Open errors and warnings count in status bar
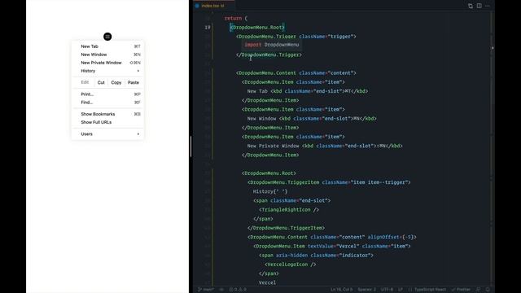Viewport: 521px width, 293px height. pos(238,290)
